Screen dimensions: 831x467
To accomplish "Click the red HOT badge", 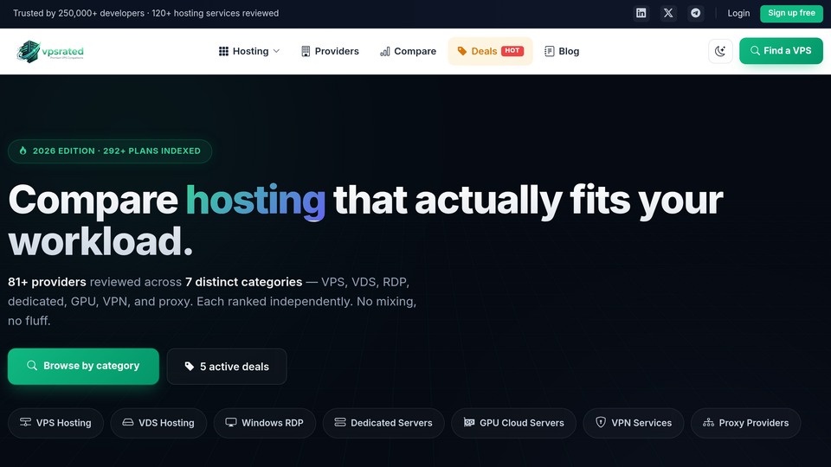I will 512,51.
